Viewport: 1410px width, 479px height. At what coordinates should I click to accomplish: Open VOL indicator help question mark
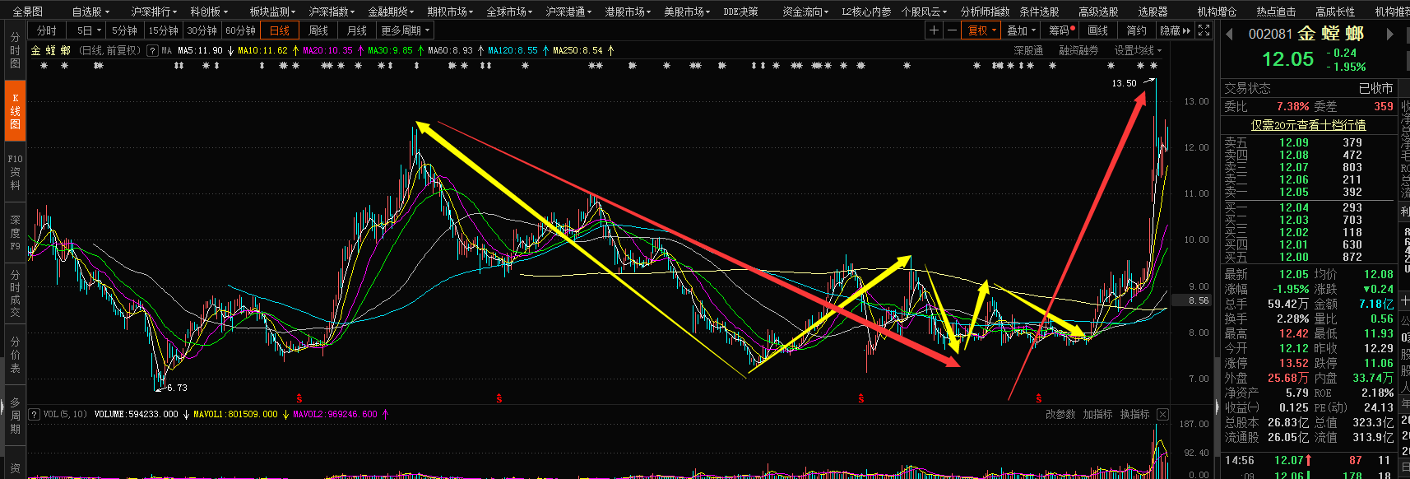click(x=35, y=414)
